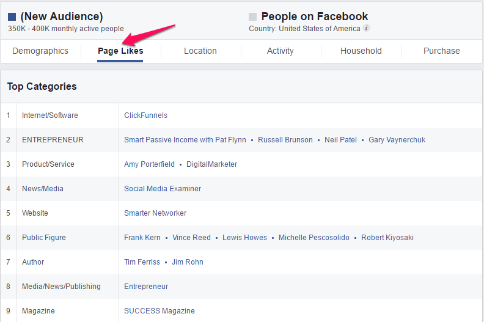
Task: Open the Purchase tab
Action: 442,51
